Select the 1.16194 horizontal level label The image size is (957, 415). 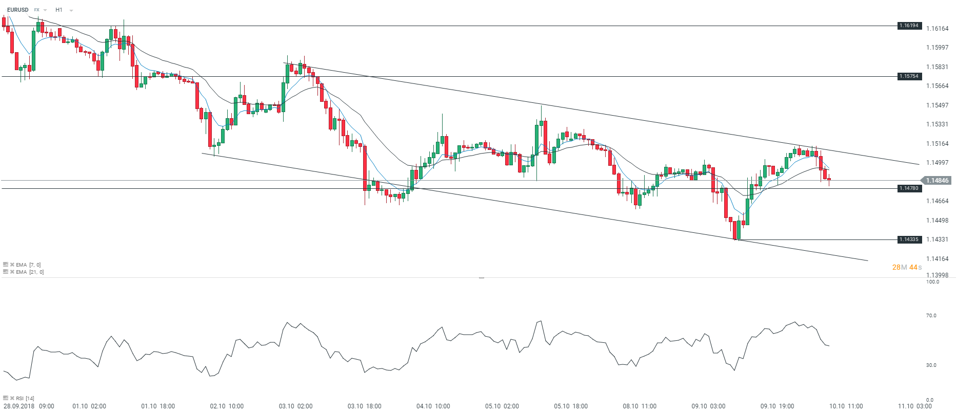point(909,26)
